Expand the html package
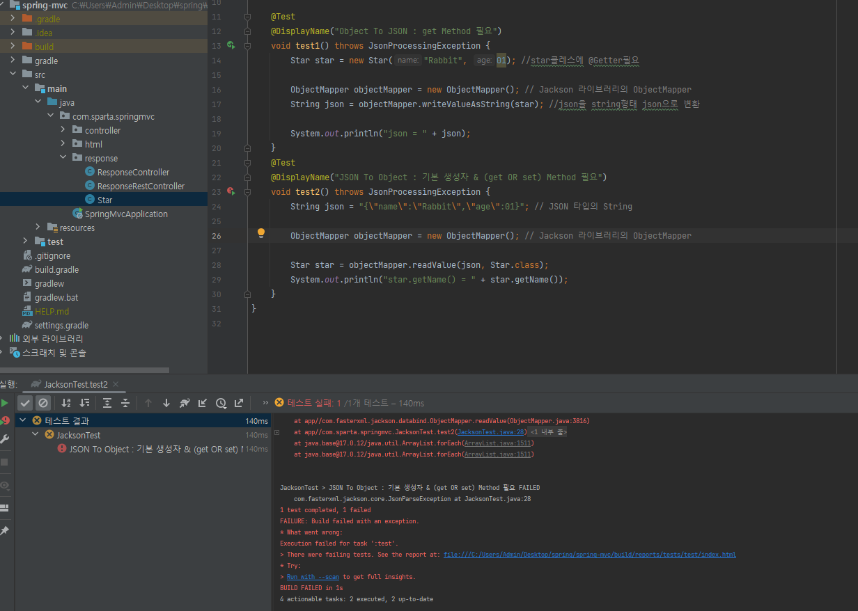 (x=63, y=144)
